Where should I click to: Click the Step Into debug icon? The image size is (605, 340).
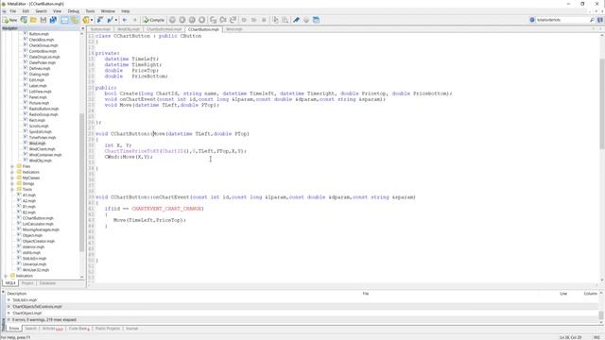[x=214, y=20]
